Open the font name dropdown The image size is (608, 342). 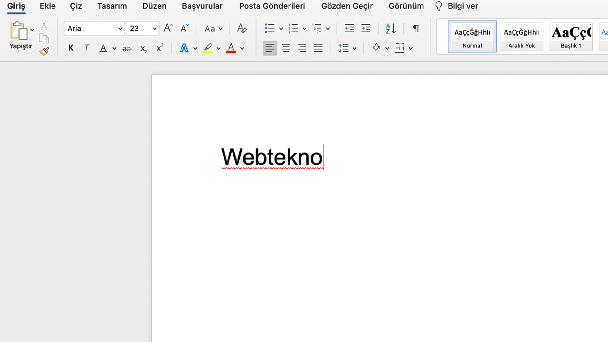[120, 28]
